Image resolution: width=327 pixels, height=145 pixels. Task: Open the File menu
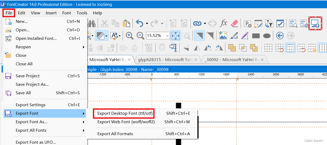[x=9, y=13]
